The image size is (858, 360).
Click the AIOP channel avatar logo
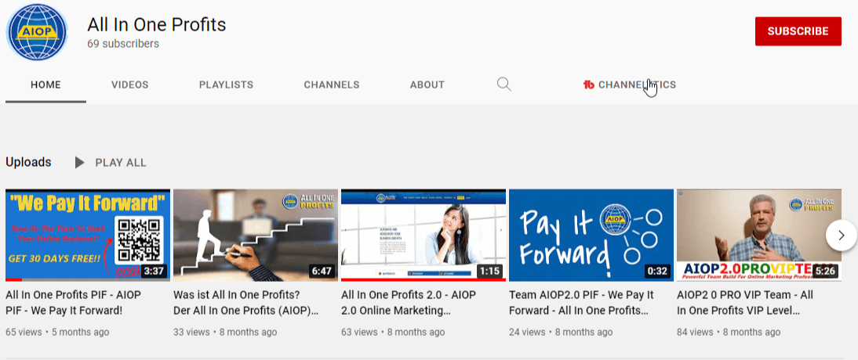[36, 31]
